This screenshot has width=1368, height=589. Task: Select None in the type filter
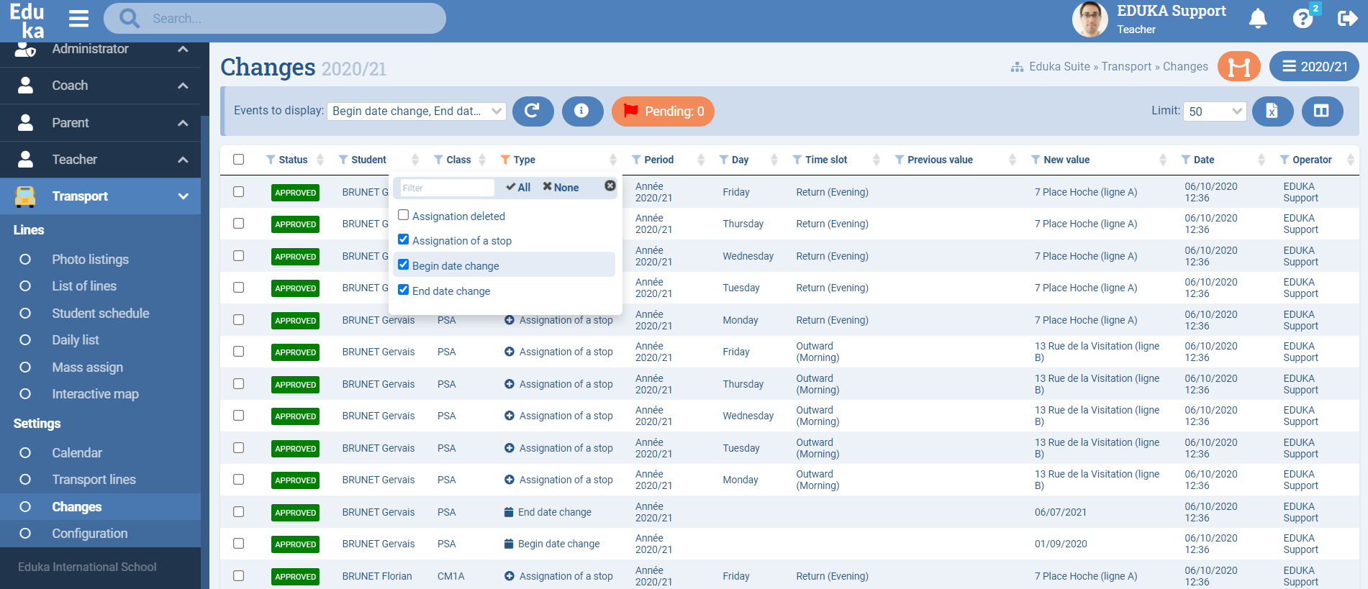pyautogui.click(x=561, y=187)
